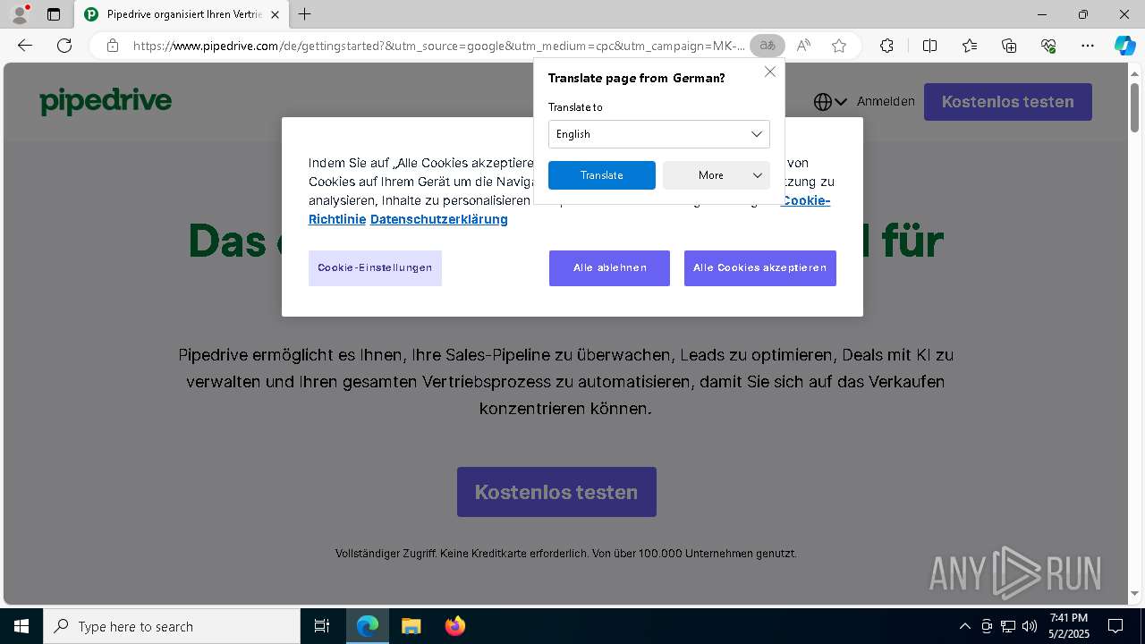This screenshot has width=1145, height=644.
Task: Open Cookie-Einstellungen
Action: pos(375,268)
